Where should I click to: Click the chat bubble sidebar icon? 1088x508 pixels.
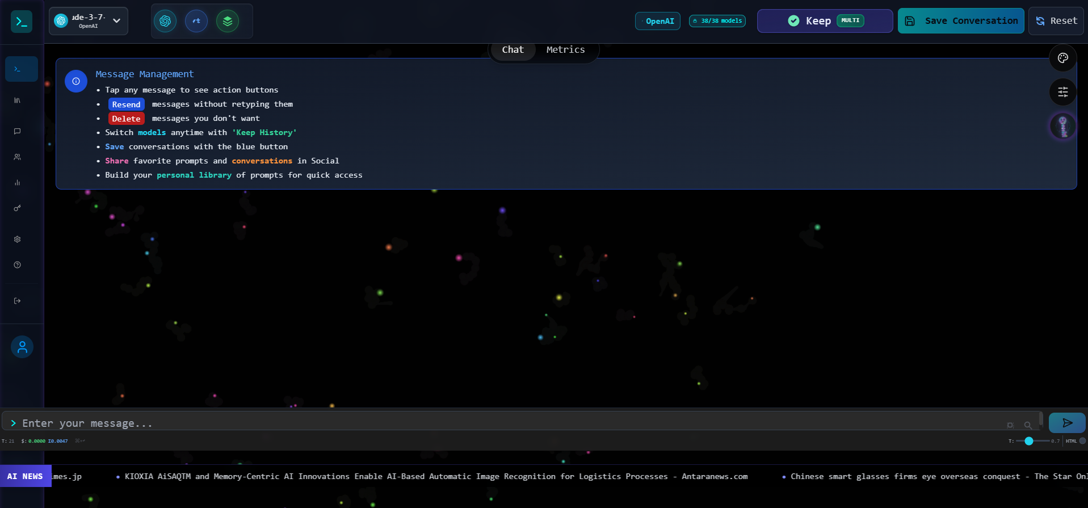(x=17, y=131)
